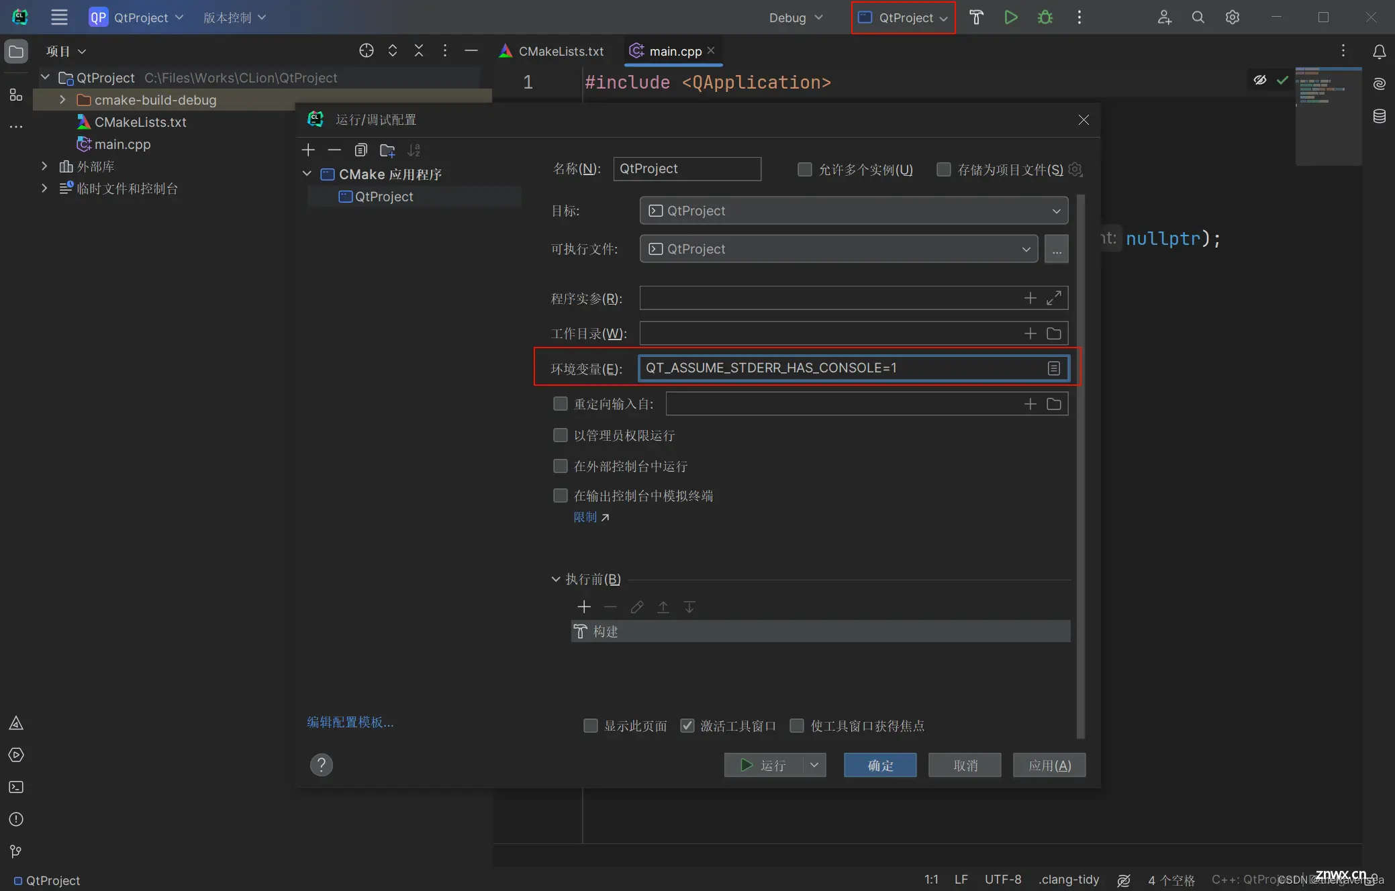
Task: Collapse all in Project panel
Action: click(x=419, y=50)
